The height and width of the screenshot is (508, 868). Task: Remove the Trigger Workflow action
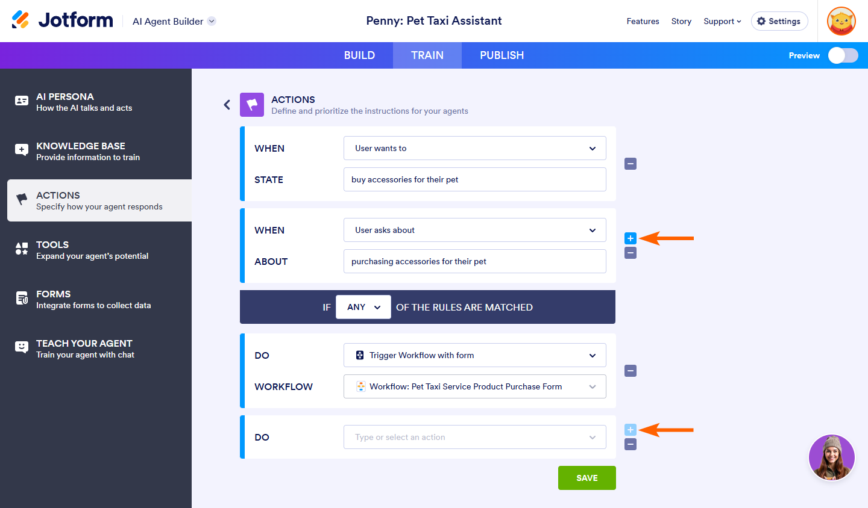[x=631, y=371]
